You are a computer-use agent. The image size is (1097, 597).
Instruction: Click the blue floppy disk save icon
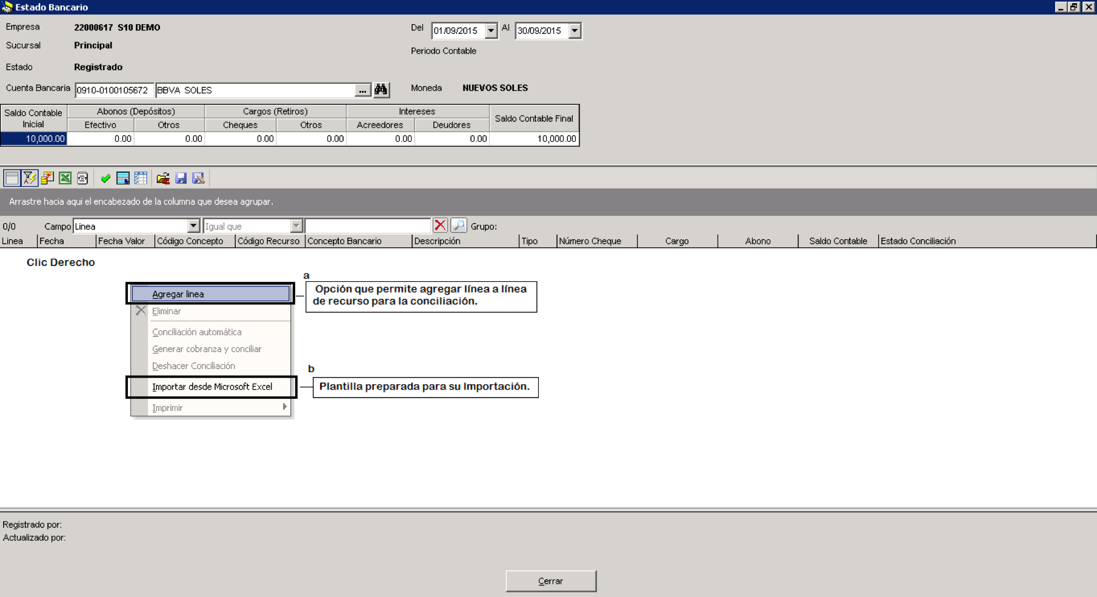point(181,178)
